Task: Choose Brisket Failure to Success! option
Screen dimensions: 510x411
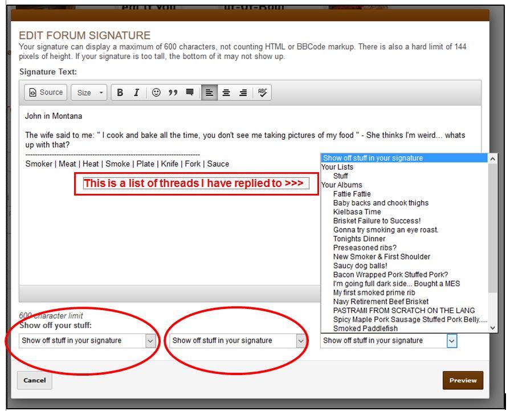Action: pos(377,221)
